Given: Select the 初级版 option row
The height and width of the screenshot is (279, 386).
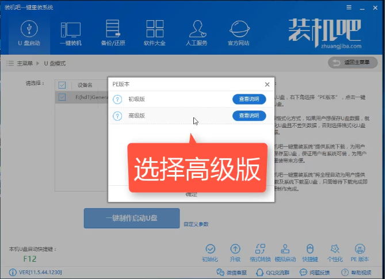Looking at the screenshot, I should (192, 100).
